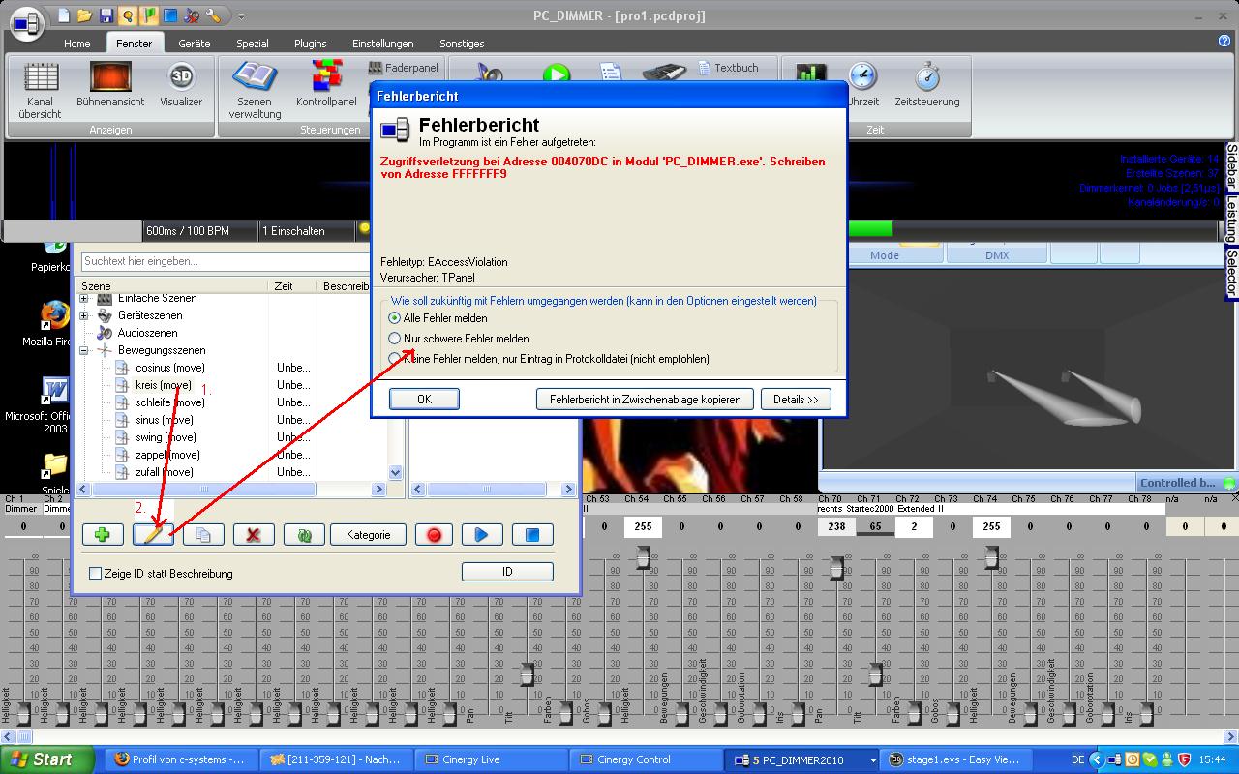Select 'Alle Fehler melden' option
This screenshot has width=1239, height=774.
(394, 317)
